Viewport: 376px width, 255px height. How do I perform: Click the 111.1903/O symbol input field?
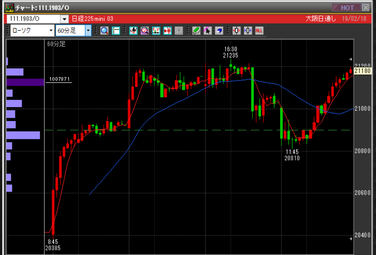(33, 19)
